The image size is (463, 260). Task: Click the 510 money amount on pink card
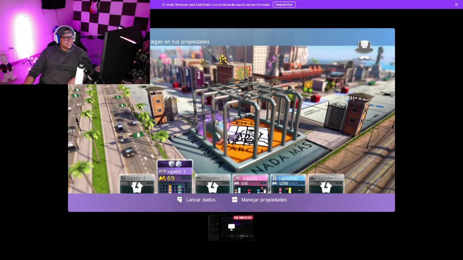(245, 183)
